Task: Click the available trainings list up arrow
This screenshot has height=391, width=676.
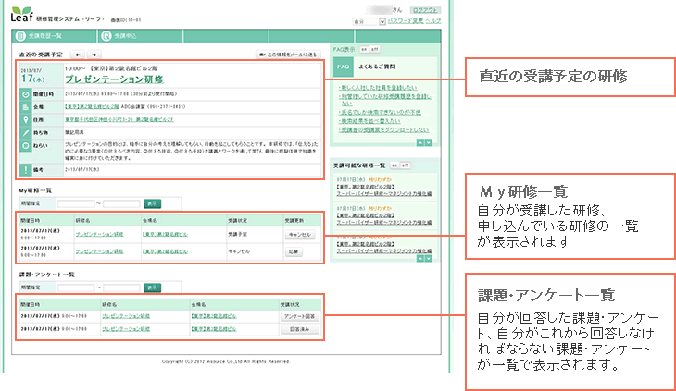Action: click(419, 259)
